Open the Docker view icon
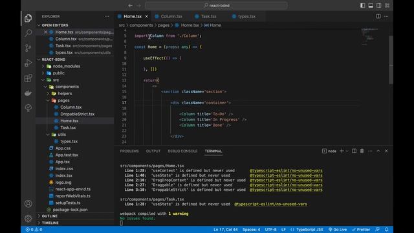The image size is (414, 233). 28,93
